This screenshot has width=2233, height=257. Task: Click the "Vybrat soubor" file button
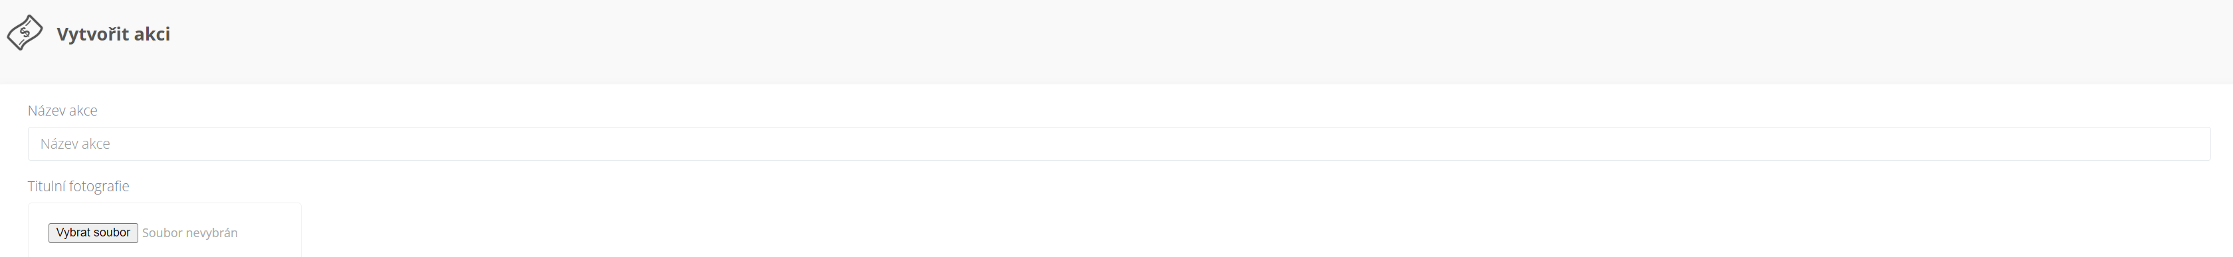coord(93,233)
